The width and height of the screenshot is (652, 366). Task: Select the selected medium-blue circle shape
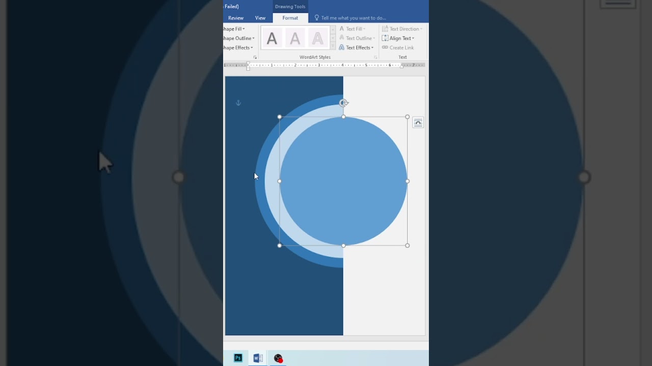coord(343,181)
